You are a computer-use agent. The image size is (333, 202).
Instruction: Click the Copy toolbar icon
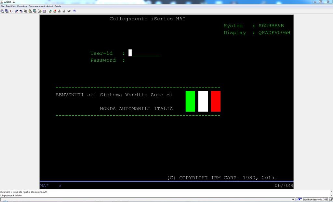coord(25,11)
